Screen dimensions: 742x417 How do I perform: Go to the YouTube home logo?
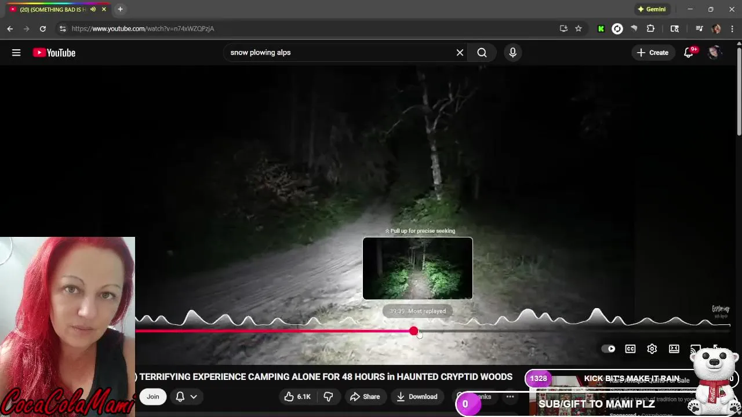(54, 53)
